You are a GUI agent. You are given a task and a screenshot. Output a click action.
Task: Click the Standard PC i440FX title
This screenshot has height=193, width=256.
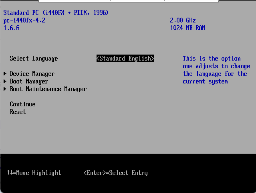(x=56, y=13)
